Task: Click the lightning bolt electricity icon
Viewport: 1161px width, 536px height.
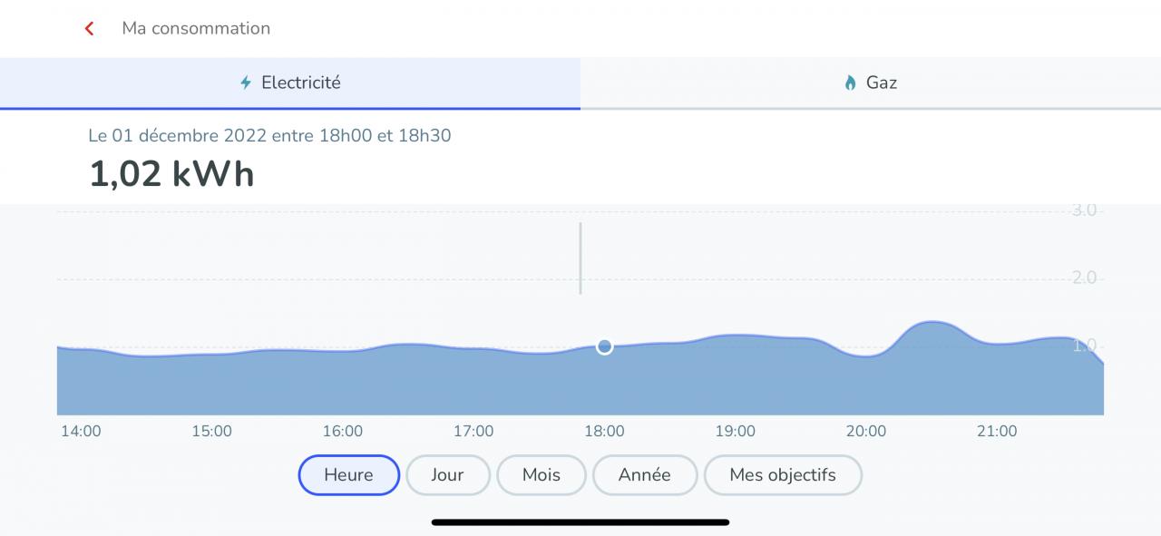Action: pos(246,83)
